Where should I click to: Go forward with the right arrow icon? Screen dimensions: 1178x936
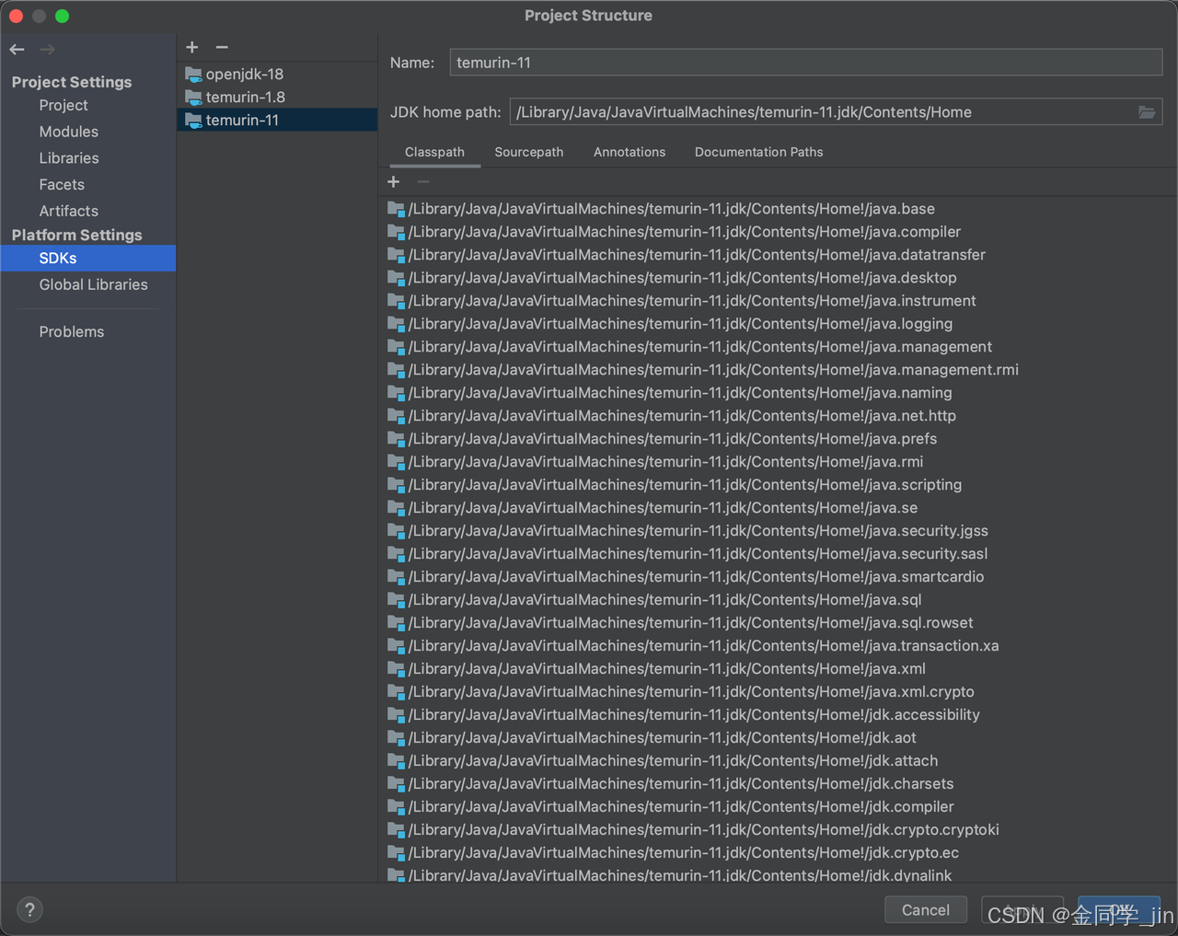(48, 50)
